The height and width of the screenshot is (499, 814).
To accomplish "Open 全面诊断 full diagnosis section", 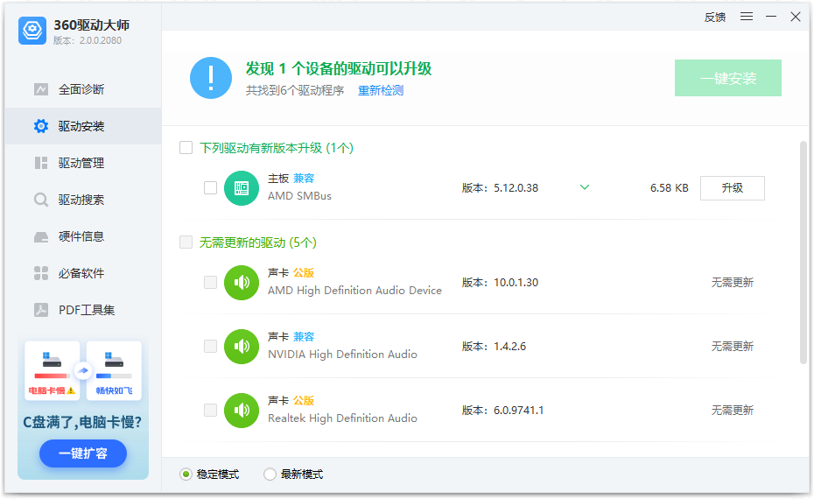I will pyautogui.click(x=81, y=89).
